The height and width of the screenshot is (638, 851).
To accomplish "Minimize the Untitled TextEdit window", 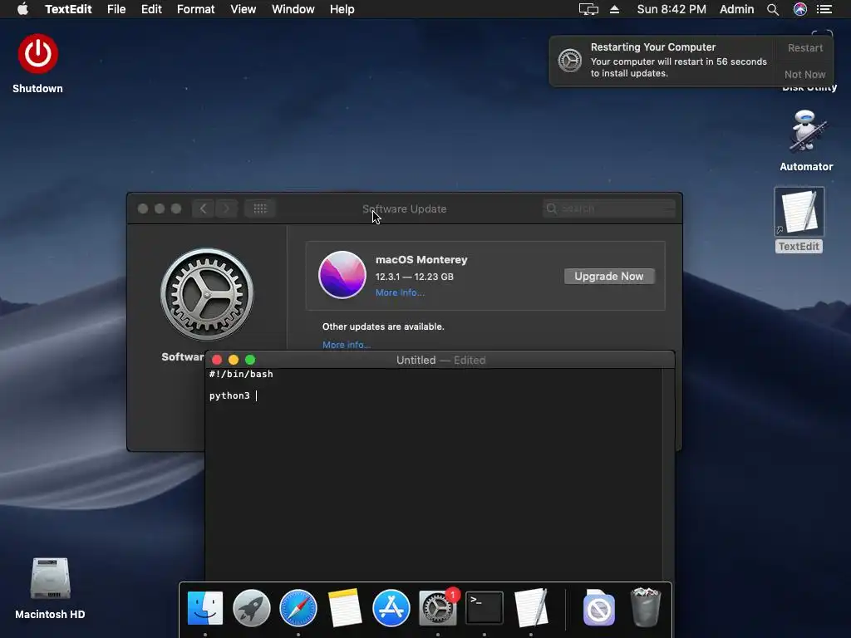I will pos(234,360).
